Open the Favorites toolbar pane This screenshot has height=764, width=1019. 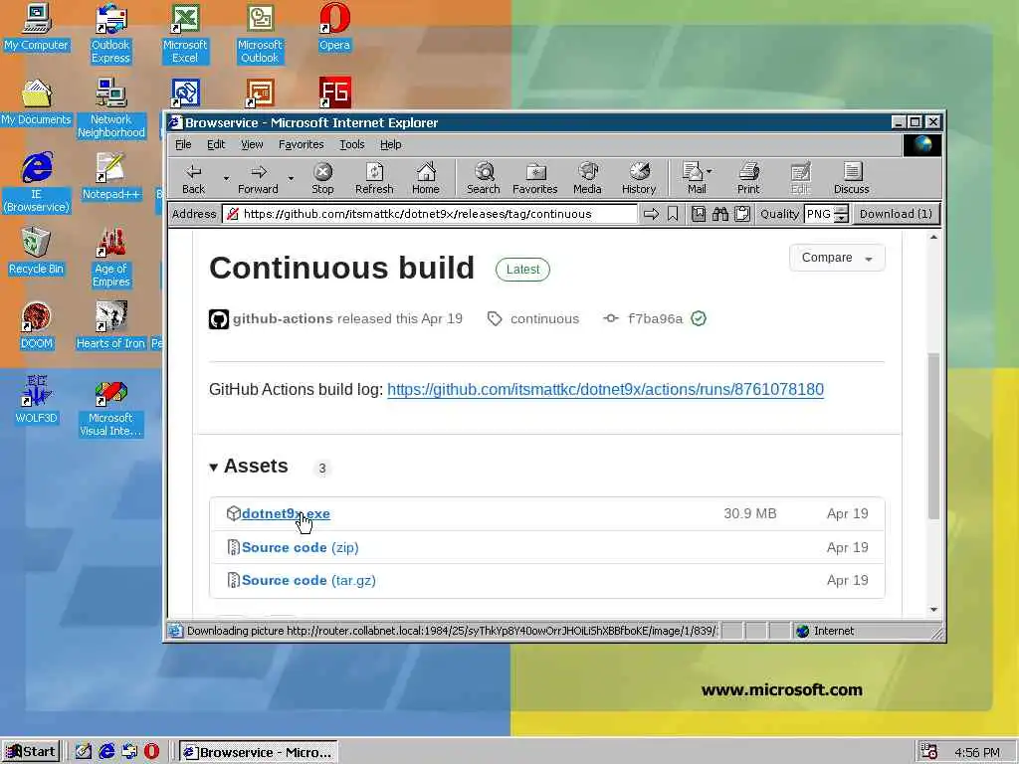click(x=534, y=179)
